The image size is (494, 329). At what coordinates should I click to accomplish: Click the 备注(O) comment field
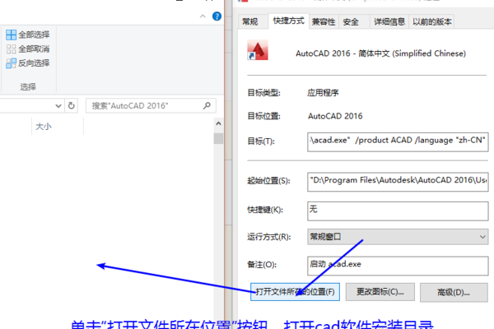coord(398,266)
